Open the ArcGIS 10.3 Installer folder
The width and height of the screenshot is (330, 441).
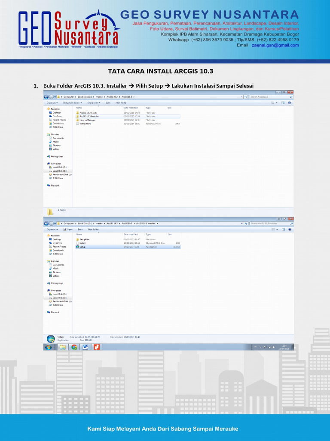point(128,116)
